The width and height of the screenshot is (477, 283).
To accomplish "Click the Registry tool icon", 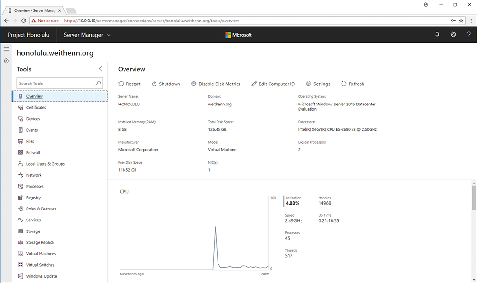I will (x=21, y=198).
